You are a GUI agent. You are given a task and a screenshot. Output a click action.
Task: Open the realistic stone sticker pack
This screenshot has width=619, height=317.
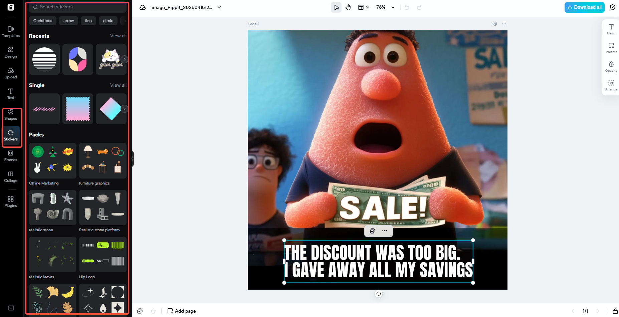click(x=53, y=208)
